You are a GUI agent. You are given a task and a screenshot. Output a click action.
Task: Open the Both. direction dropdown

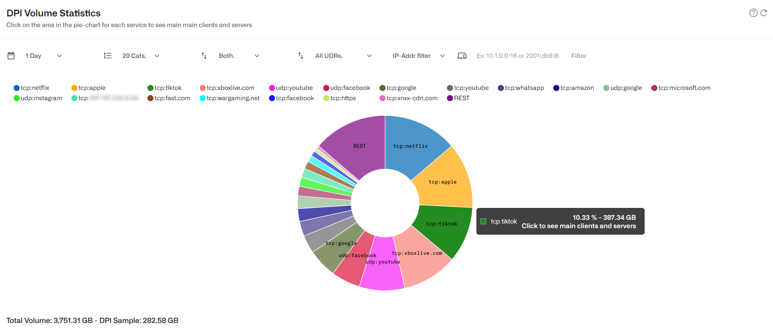(x=239, y=56)
